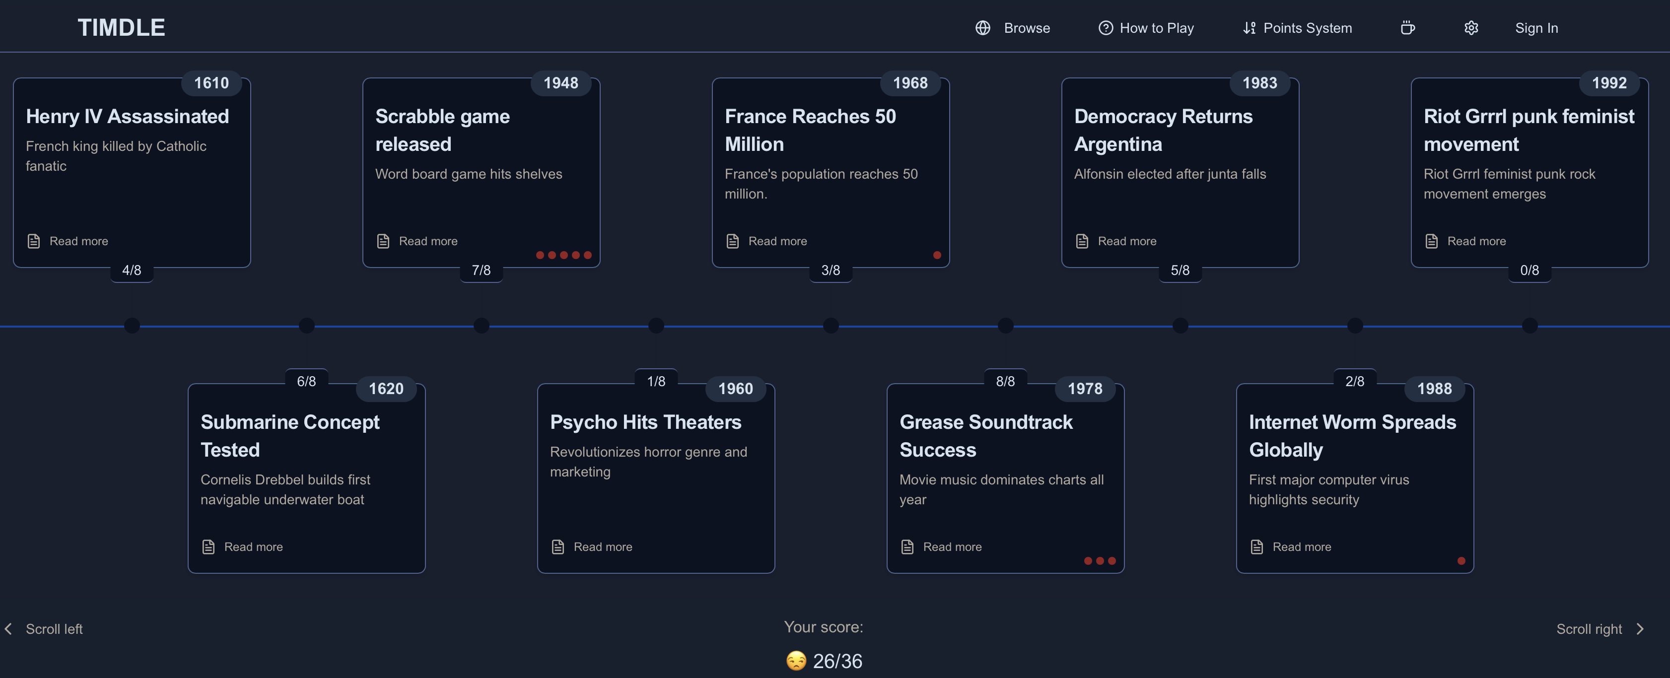
Task: Select the 1992 year badge
Action: 1609,83
